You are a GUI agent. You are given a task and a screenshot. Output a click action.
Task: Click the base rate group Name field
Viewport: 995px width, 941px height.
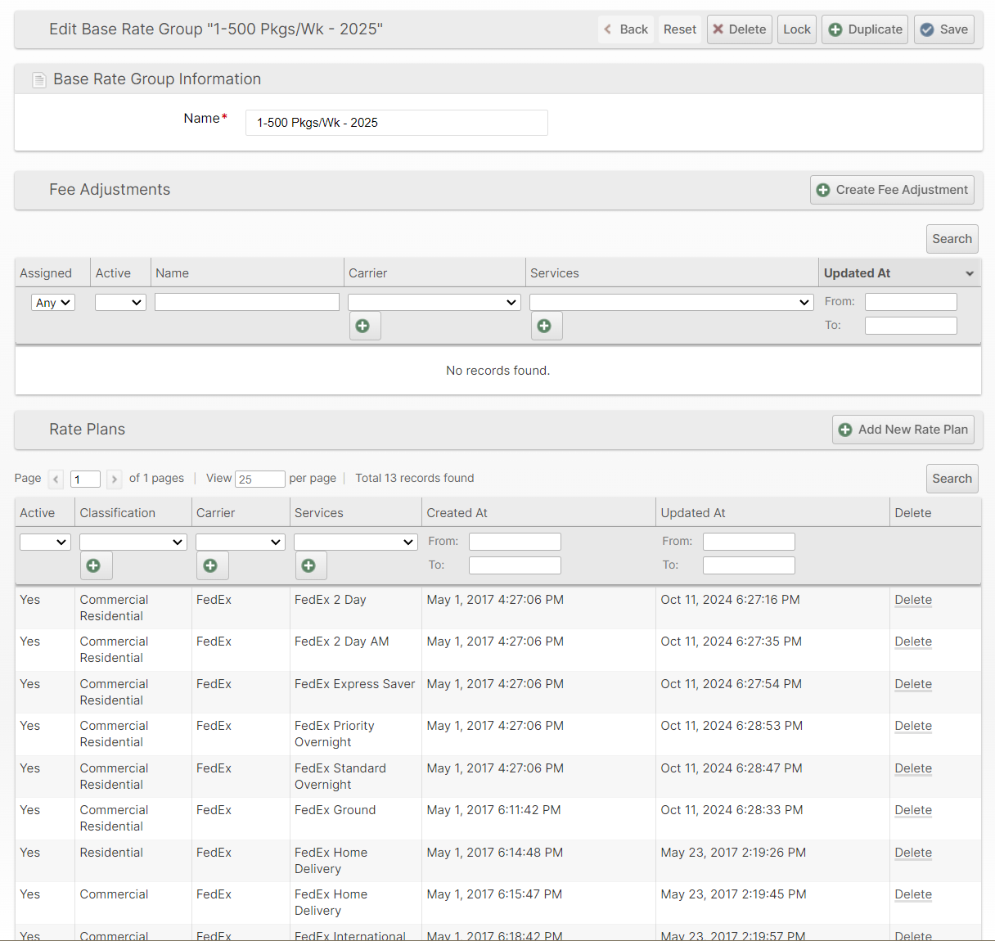396,123
